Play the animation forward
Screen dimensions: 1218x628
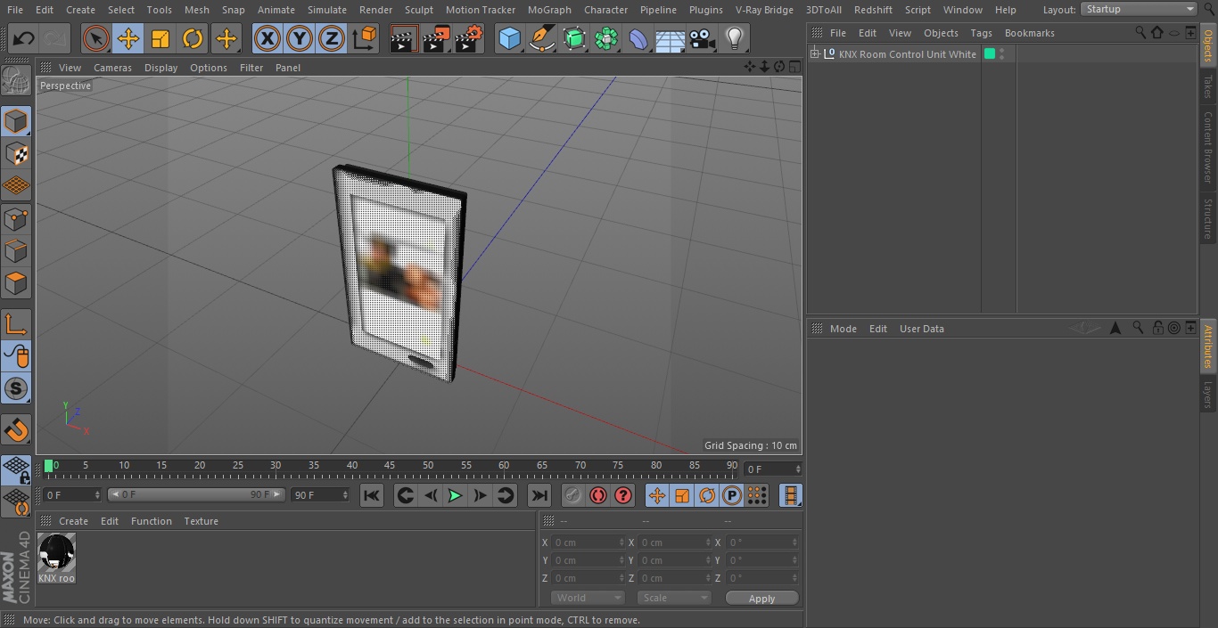click(x=455, y=495)
